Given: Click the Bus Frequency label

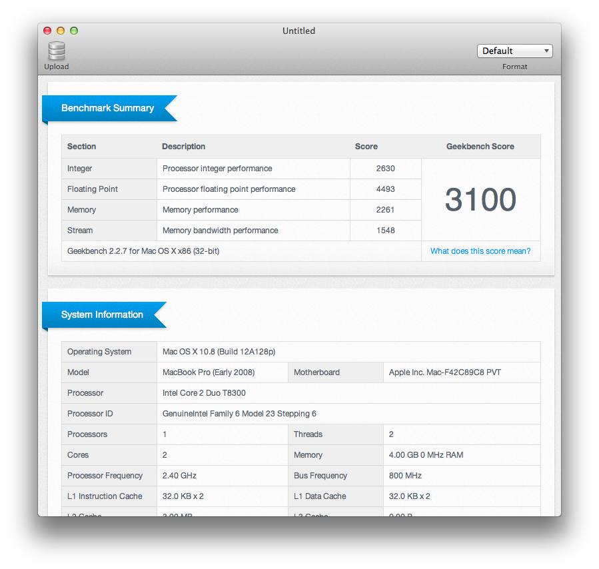Looking at the screenshot, I should [x=320, y=476].
